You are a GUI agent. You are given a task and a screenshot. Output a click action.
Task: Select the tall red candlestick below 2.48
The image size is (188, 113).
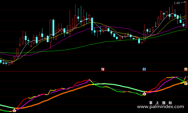point(186,15)
